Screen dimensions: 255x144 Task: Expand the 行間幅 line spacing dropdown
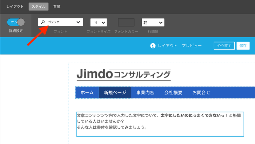[153, 22]
